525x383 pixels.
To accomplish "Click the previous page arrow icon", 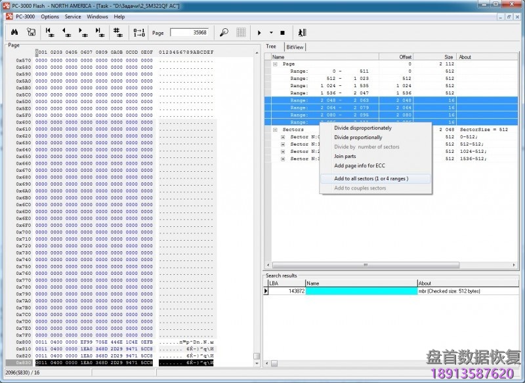I will click(x=66, y=32).
